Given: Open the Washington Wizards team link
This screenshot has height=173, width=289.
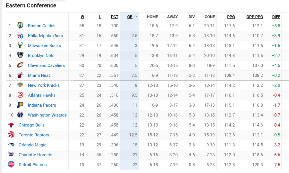Looking at the screenshot, I should pyautogui.click(x=47, y=115).
